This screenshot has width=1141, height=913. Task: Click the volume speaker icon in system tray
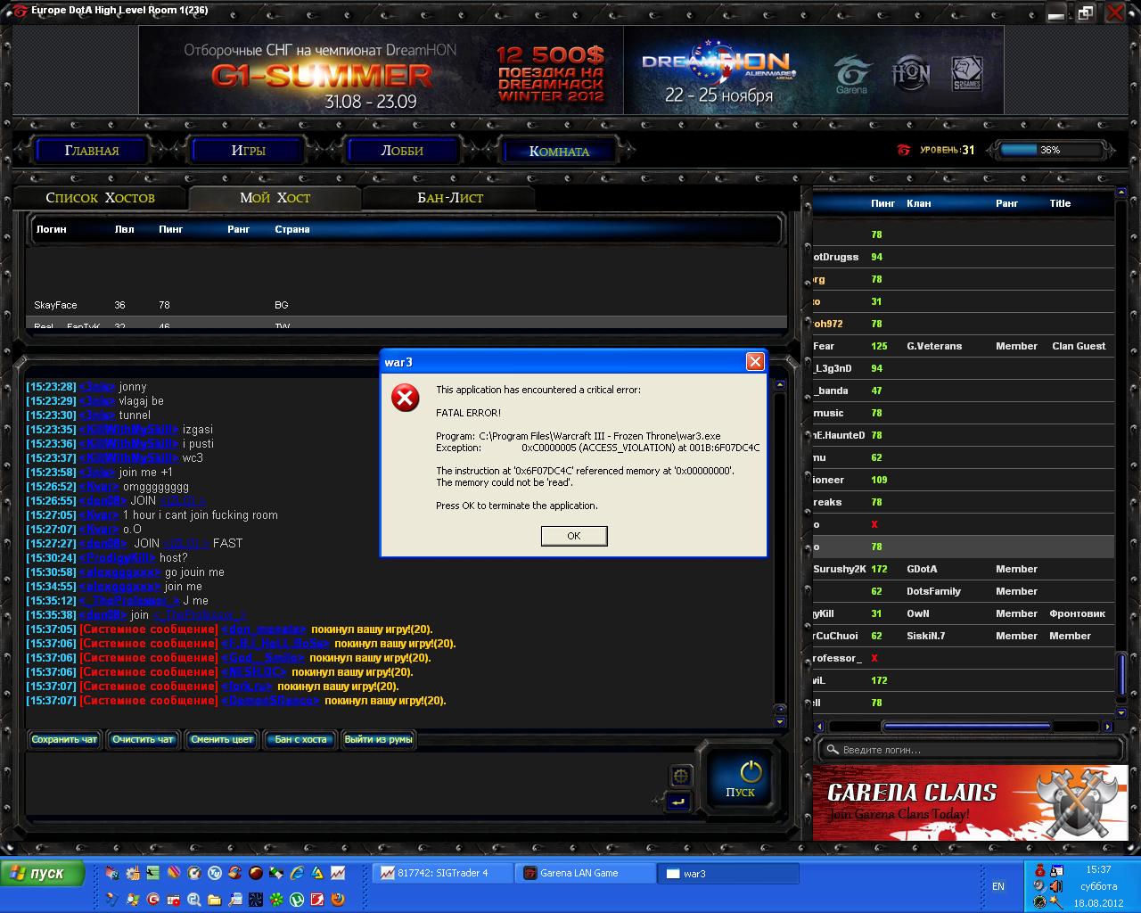point(1055,886)
